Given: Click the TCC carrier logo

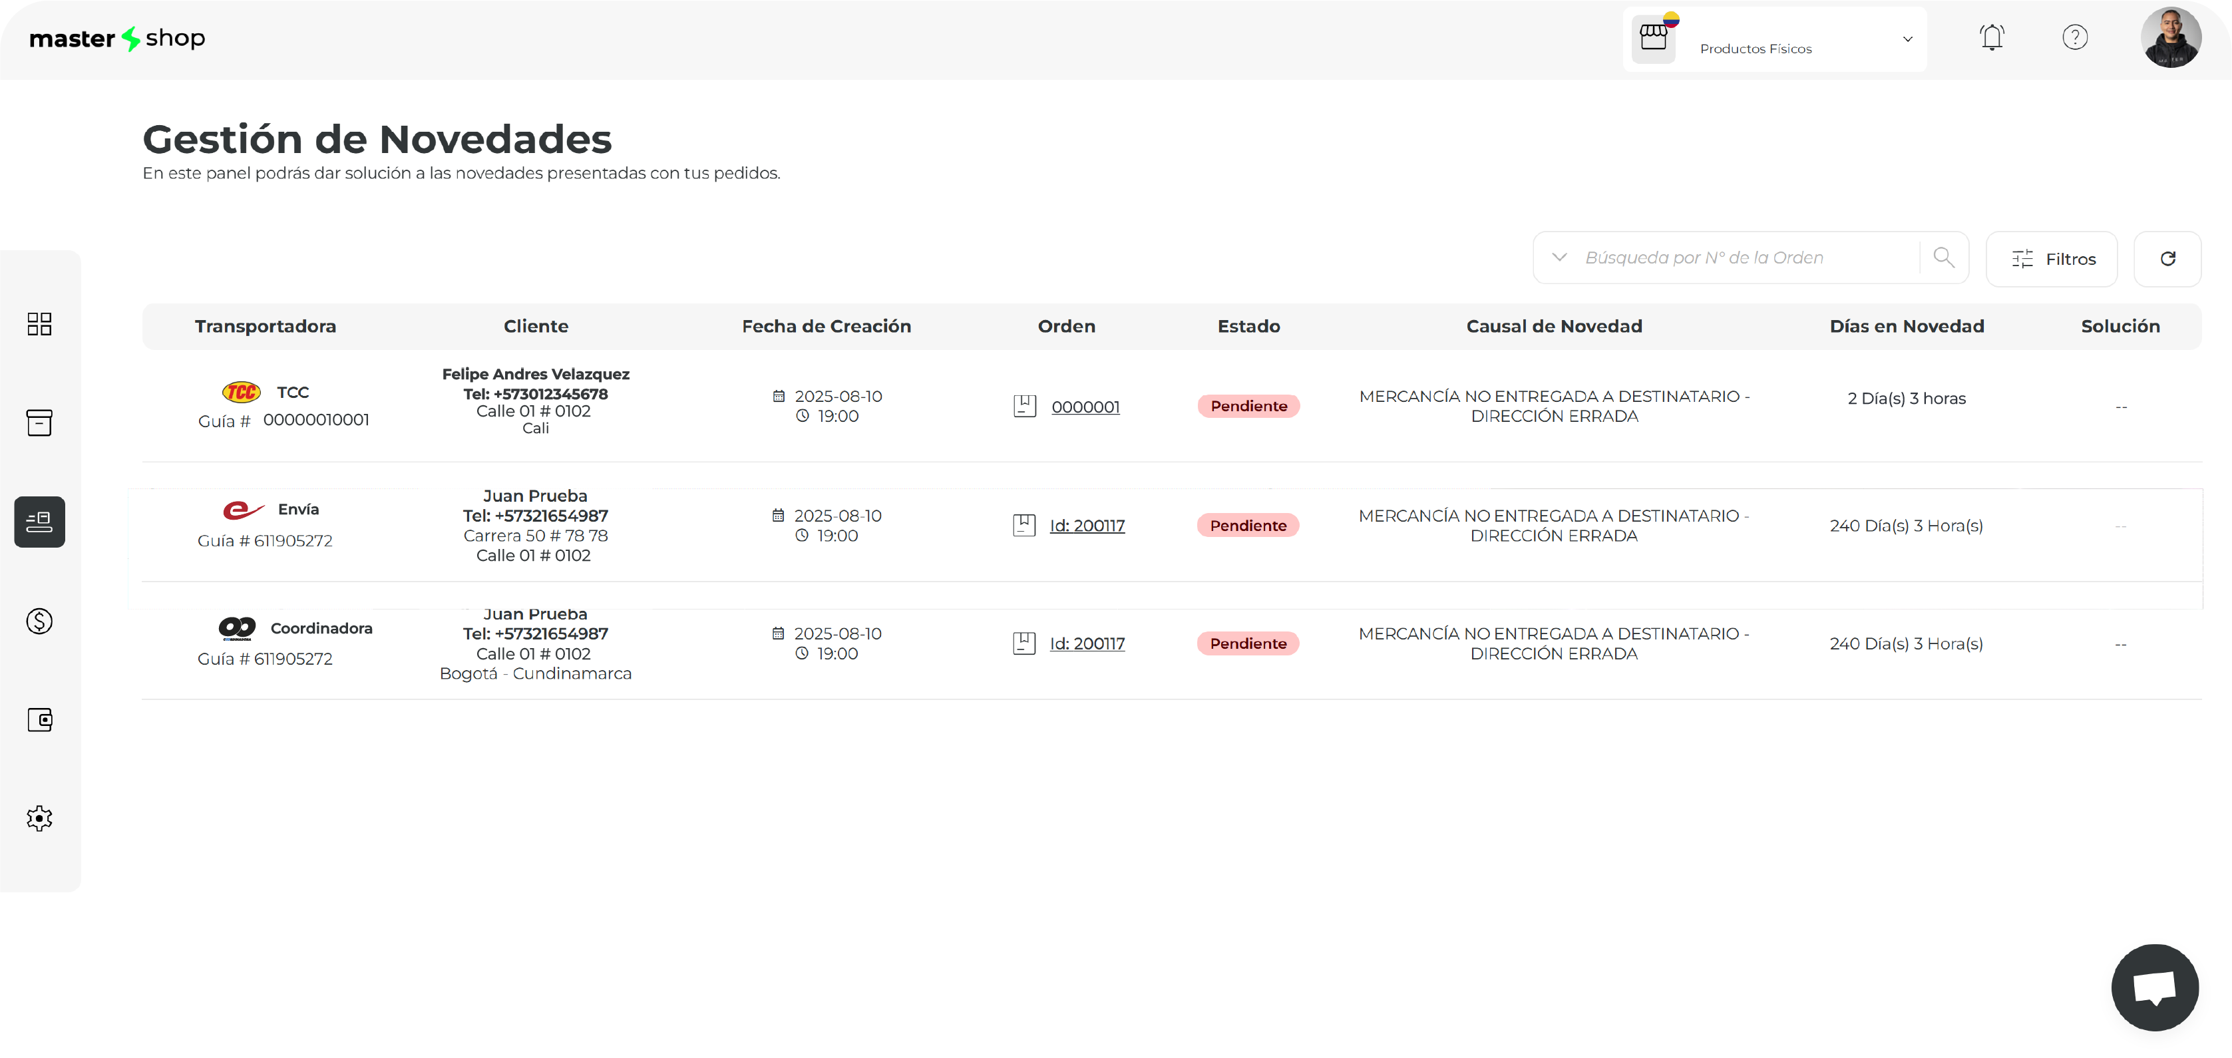Looking at the screenshot, I should pyautogui.click(x=242, y=393).
